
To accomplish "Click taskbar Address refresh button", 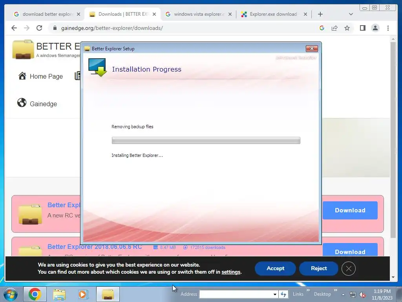I will coord(283,294).
